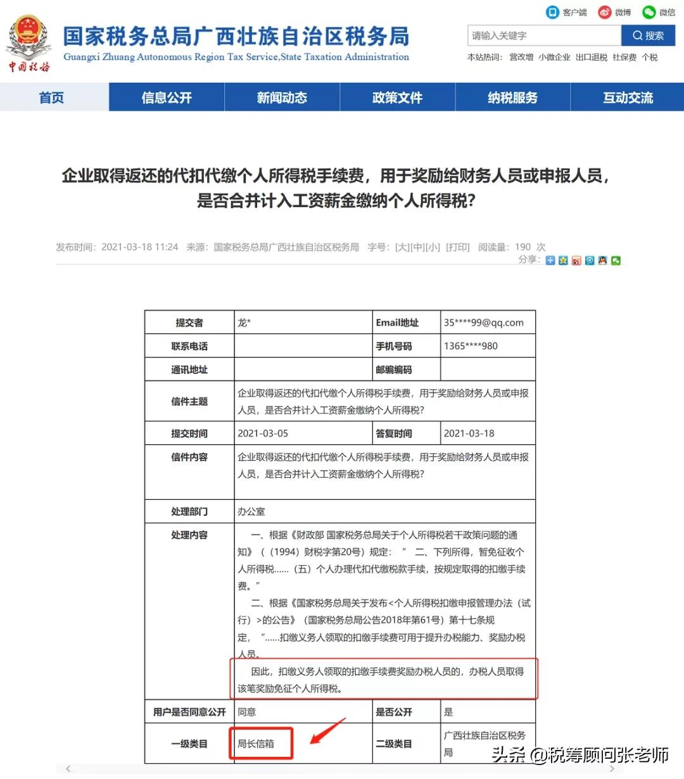Click the hot word 个税
Viewport: 684px width, 779px height.
click(650, 57)
